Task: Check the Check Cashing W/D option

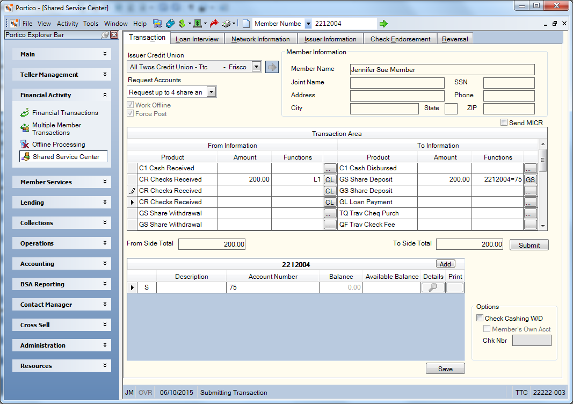Action: pyautogui.click(x=480, y=318)
